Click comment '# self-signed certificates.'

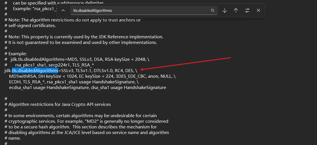click(30, 26)
